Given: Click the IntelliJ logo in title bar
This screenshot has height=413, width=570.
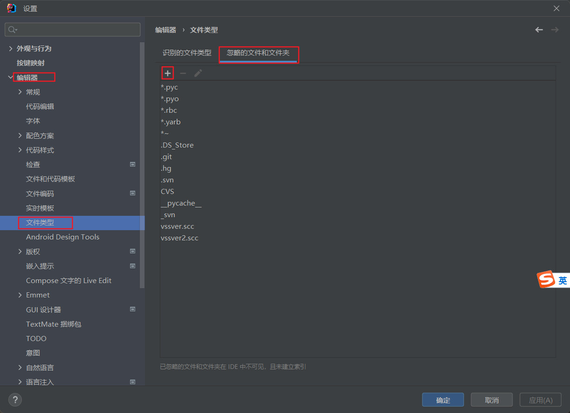Looking at the screenshot, I should click(12, 8).
